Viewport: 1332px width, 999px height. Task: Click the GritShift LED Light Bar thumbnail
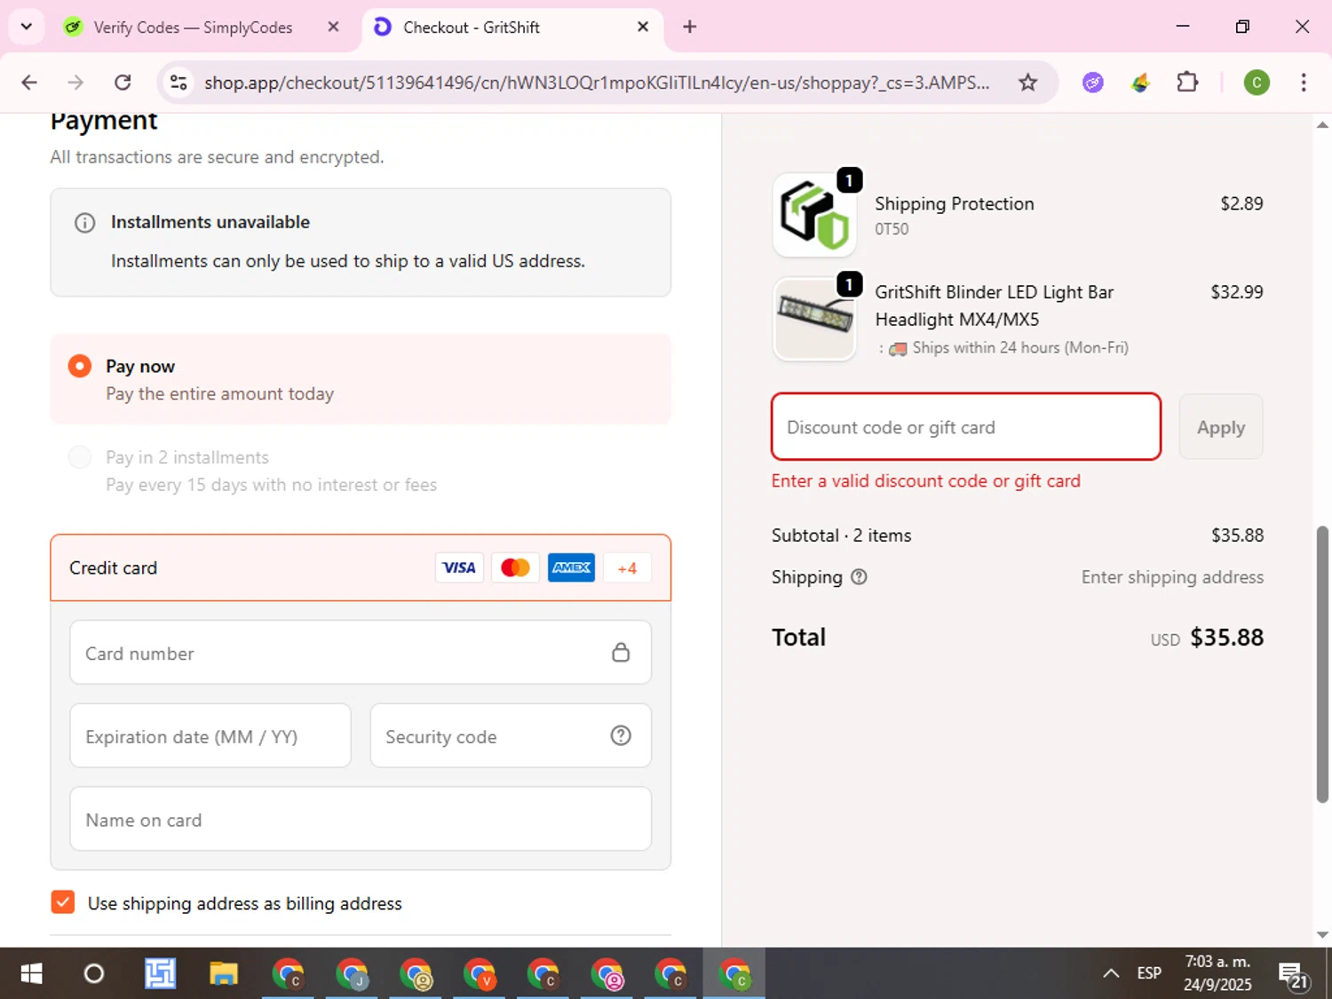pos(814,320)
